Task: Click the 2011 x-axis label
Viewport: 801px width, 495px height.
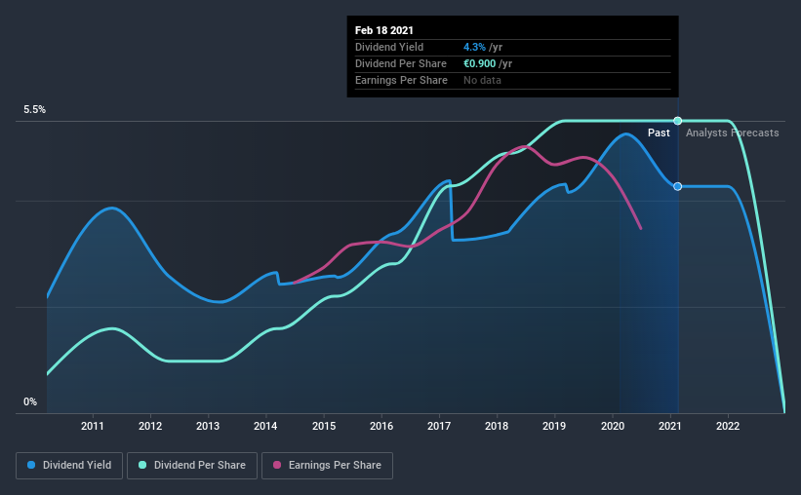Action: click(93, 426)
